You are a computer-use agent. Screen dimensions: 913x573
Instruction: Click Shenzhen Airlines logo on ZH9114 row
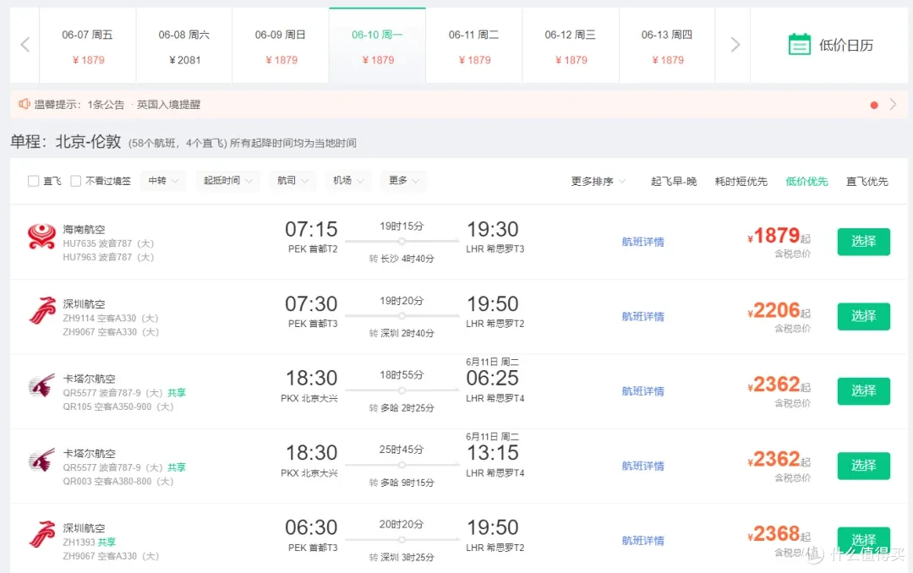tap(42, 311)
